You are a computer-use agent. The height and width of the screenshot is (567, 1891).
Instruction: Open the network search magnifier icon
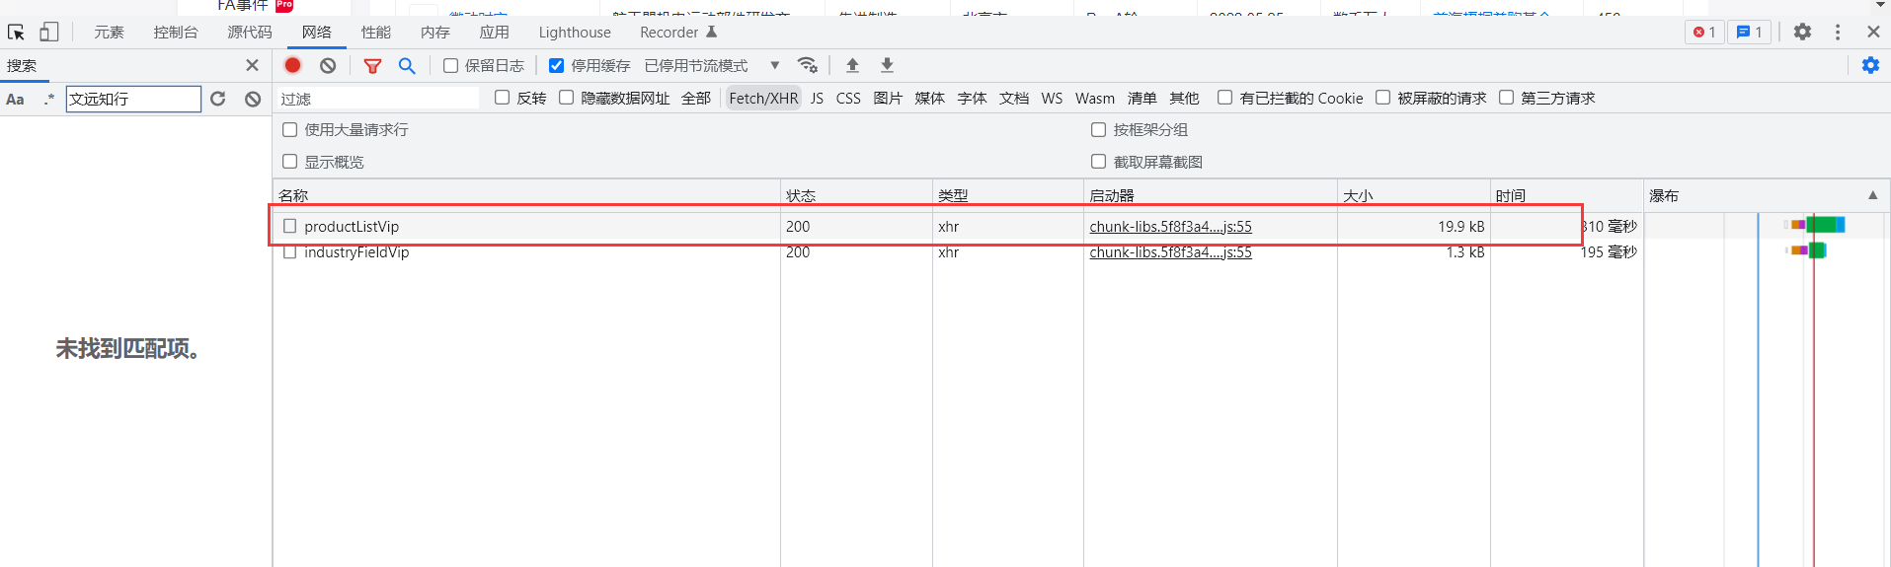(407, 66)
